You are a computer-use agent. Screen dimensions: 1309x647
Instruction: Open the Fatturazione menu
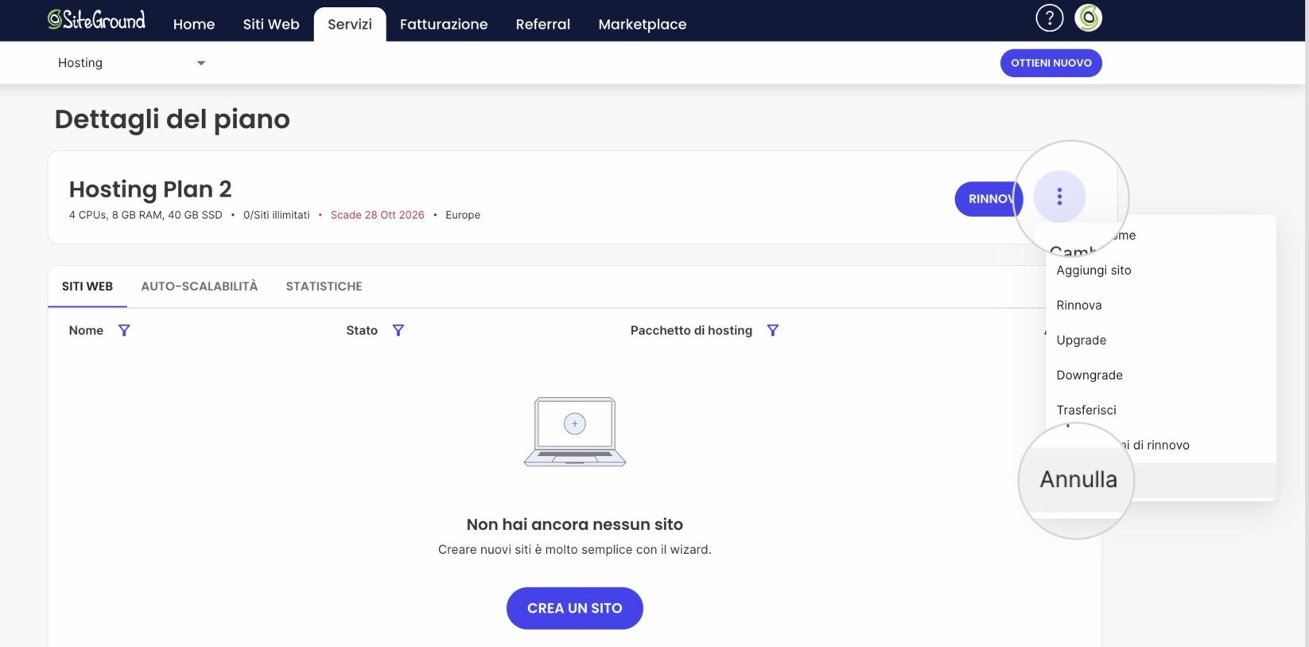click(x=444, y=24)
